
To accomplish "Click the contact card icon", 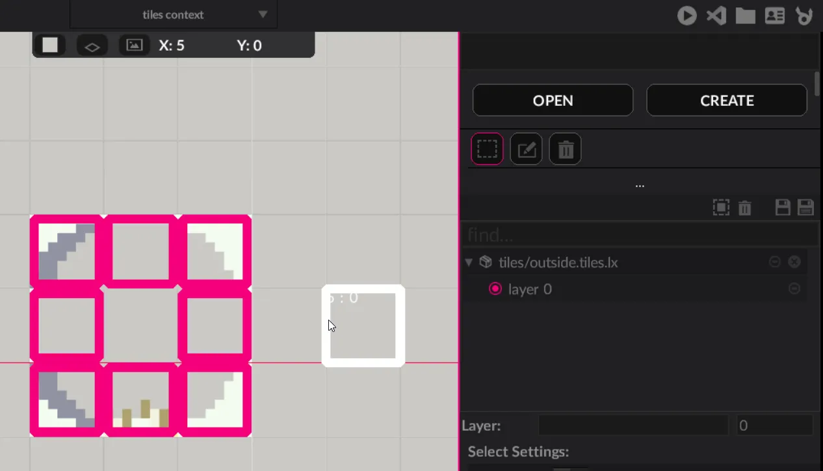I will click(774, 16).
